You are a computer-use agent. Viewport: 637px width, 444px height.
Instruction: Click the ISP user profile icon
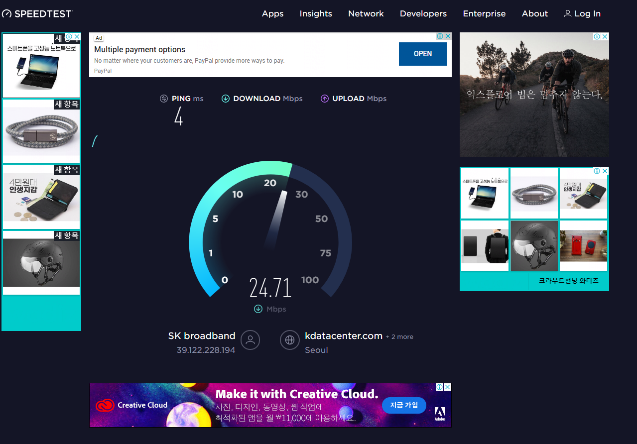coord(251,340)
